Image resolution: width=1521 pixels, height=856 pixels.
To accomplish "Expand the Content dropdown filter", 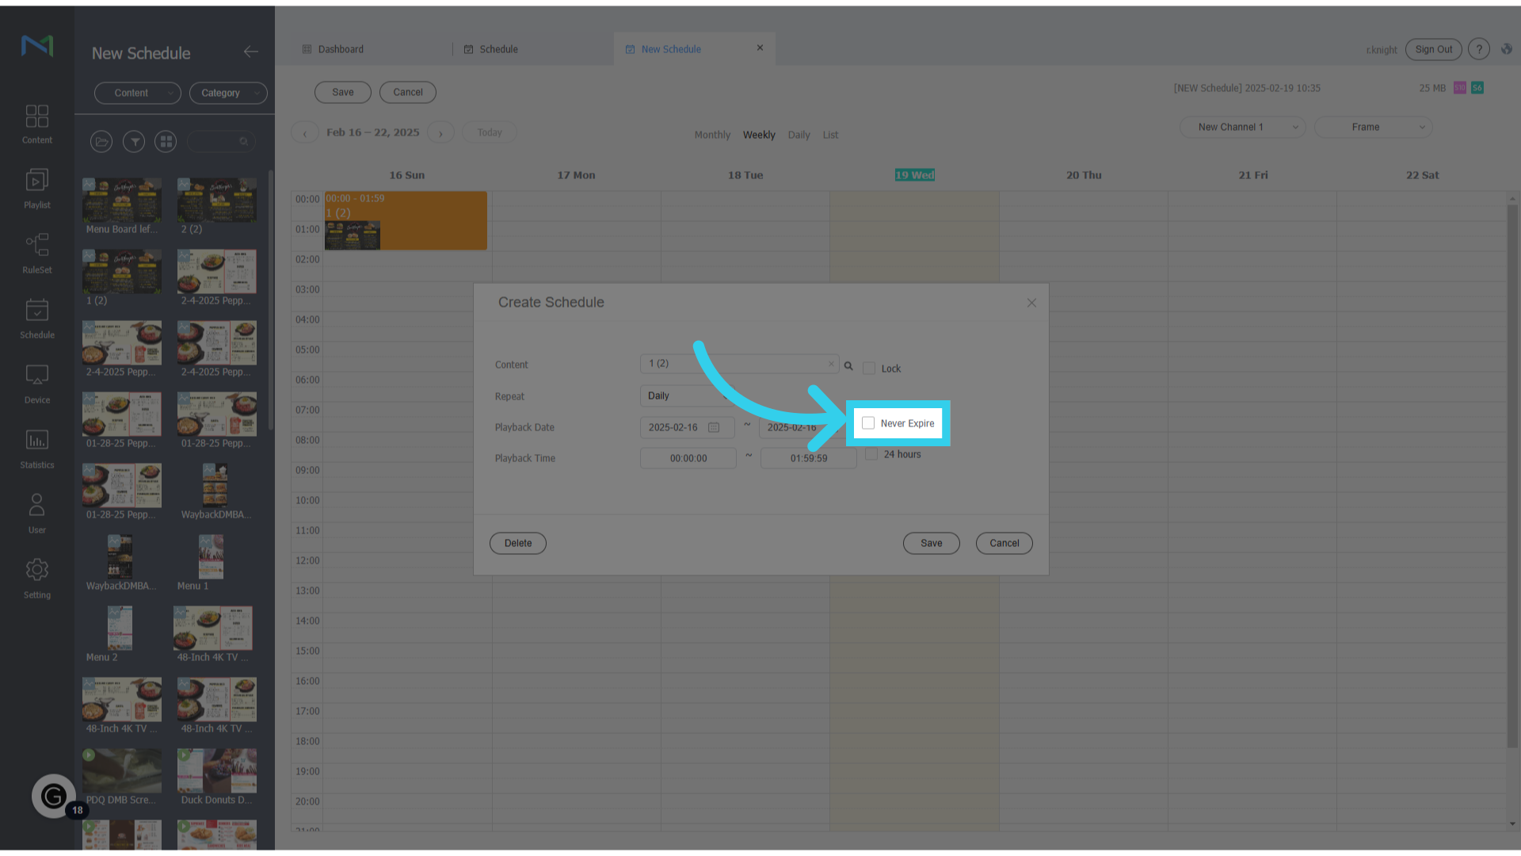I will tap(137, 93).
